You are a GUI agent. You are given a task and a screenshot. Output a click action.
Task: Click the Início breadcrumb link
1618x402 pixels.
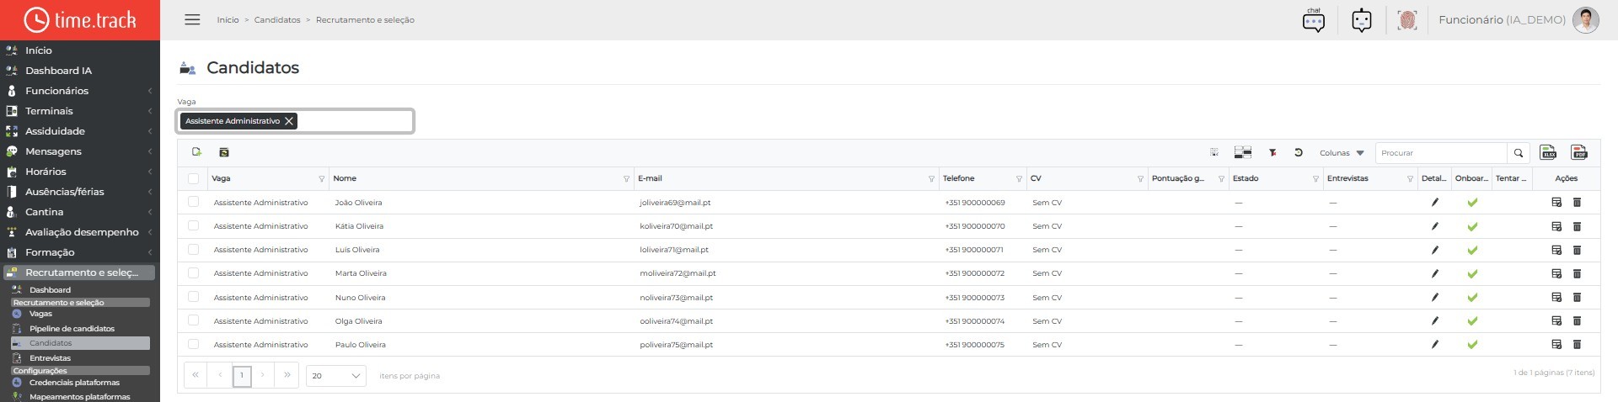pos(228,20)
